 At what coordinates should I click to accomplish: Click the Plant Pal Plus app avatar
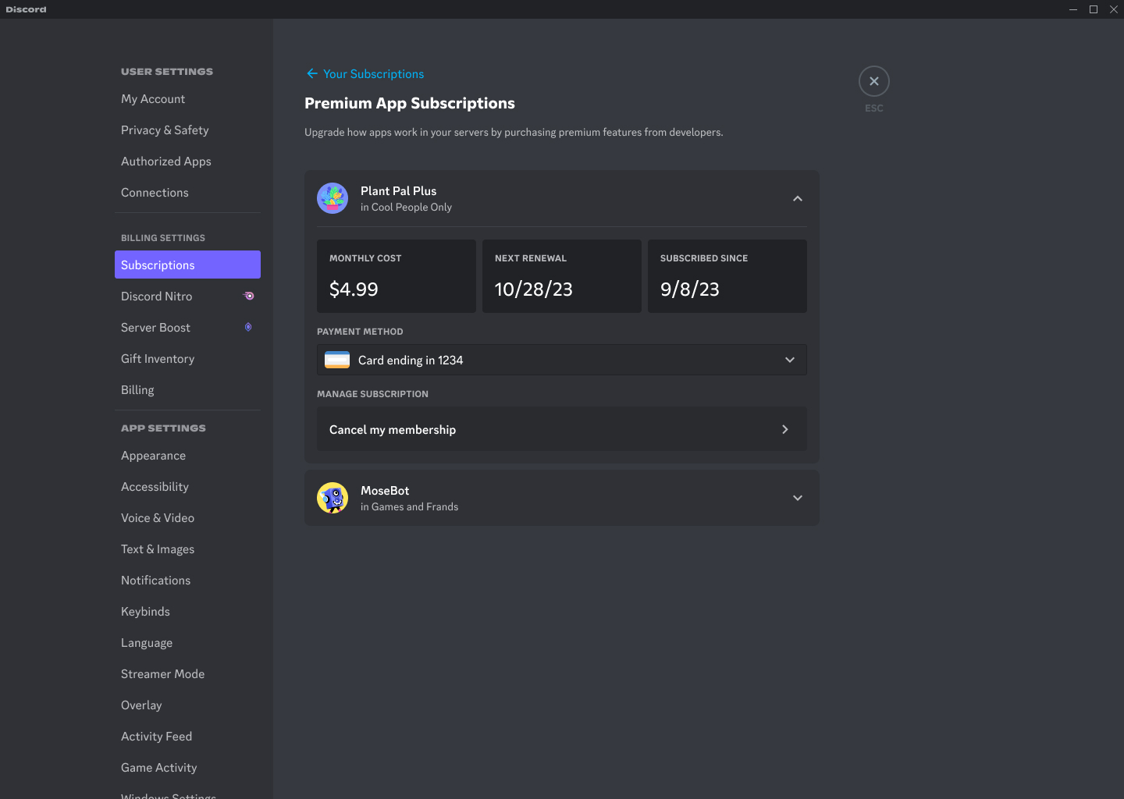point(333,198)
